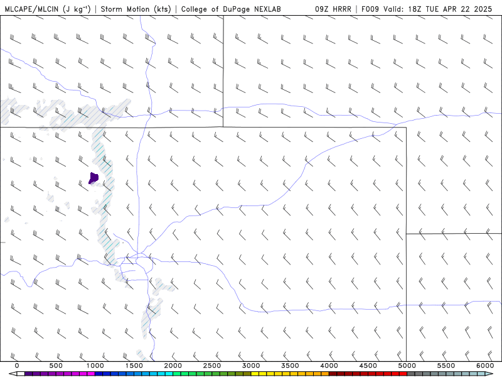Click the 'F009' forecast hour text

(x=371, y=9)
